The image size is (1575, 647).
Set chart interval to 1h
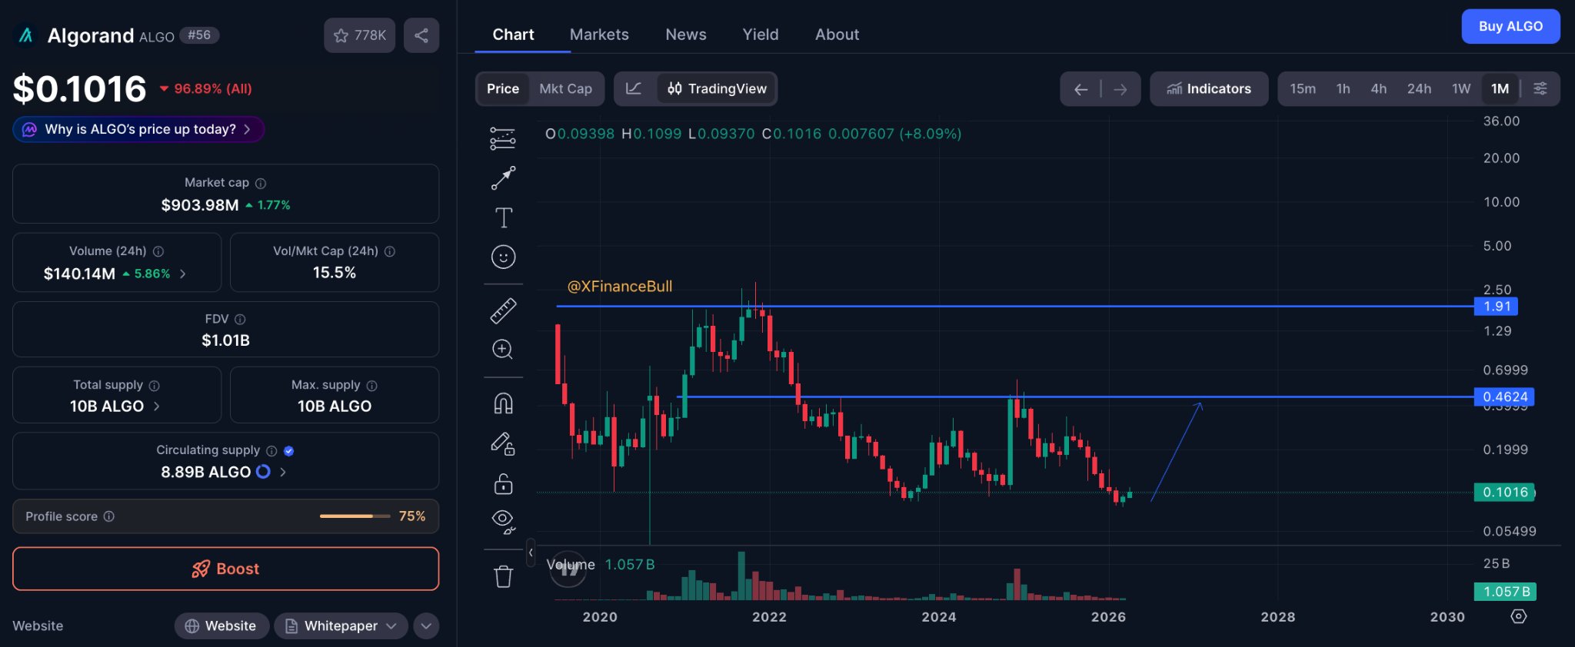(1344, 89)
